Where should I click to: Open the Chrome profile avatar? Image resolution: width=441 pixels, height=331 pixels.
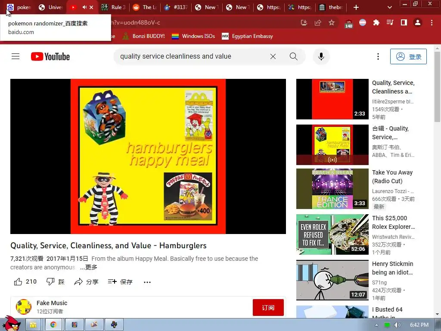pyautogui.click(x=418, y=22)
